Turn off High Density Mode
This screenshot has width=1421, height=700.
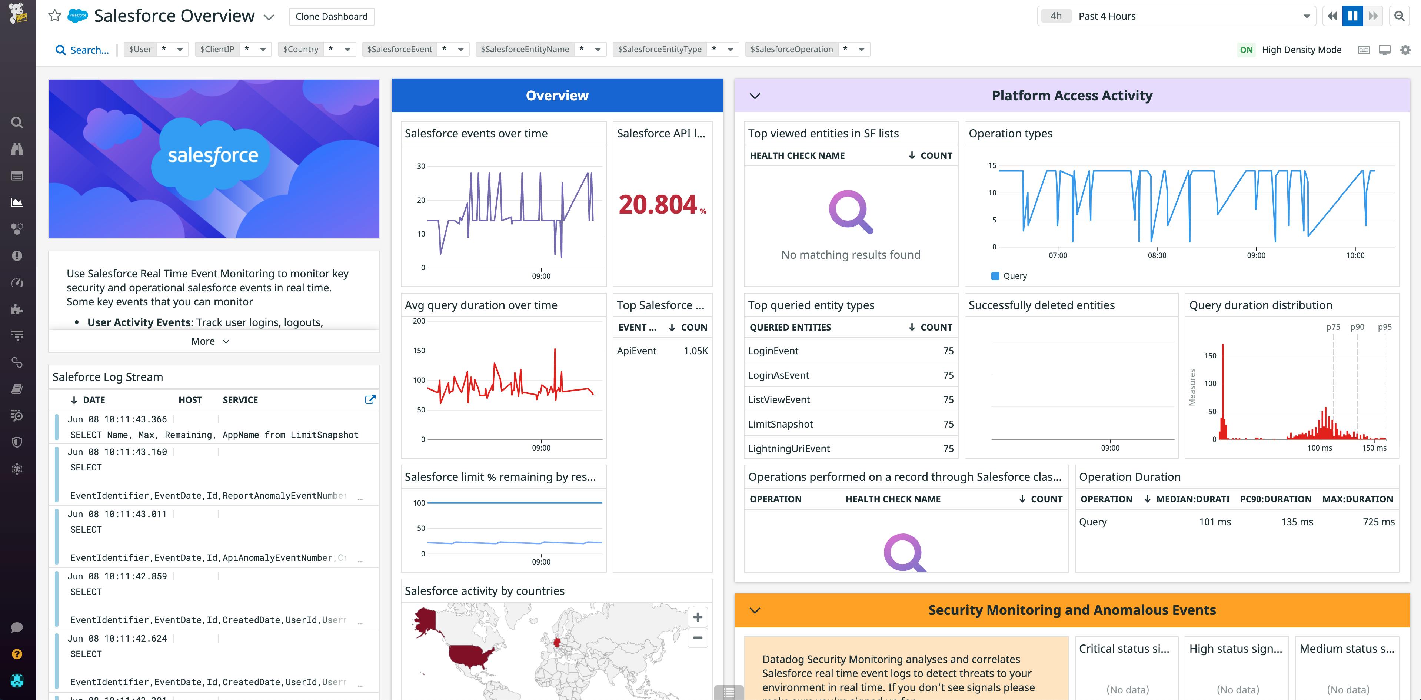pos(1246,49)
